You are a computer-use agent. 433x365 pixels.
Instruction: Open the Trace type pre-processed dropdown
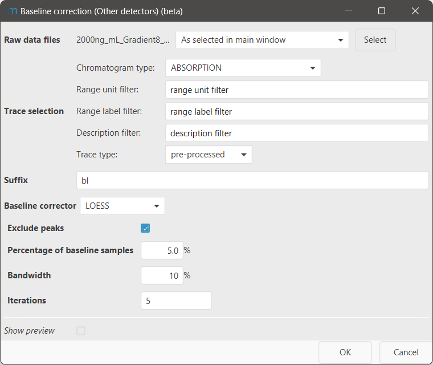pyautogui.click(x=209, y=155)
